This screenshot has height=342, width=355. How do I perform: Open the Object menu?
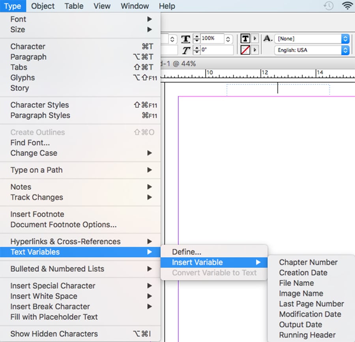[x=43, y=6]
